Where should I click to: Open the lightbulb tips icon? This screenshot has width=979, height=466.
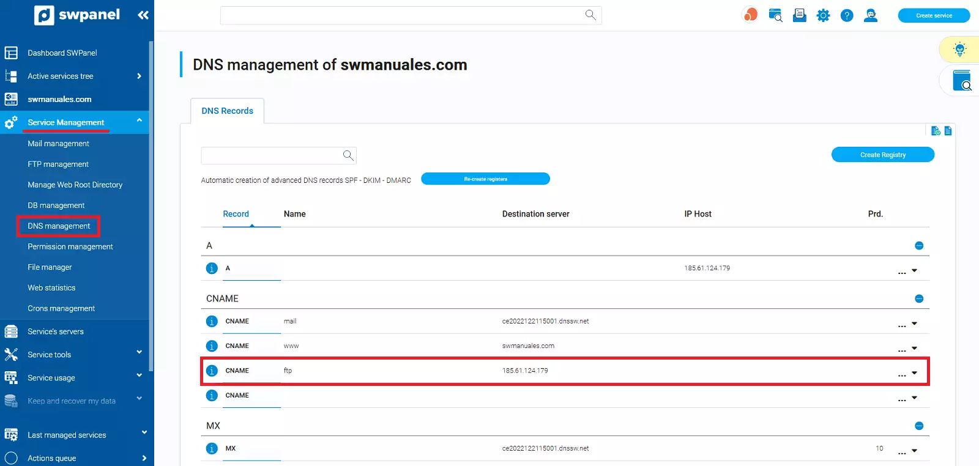click(959, 50)
